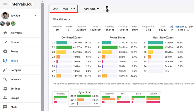
Task: Click the Heart Rate Z1 percentage 38.8%
Action: point(180,42)
